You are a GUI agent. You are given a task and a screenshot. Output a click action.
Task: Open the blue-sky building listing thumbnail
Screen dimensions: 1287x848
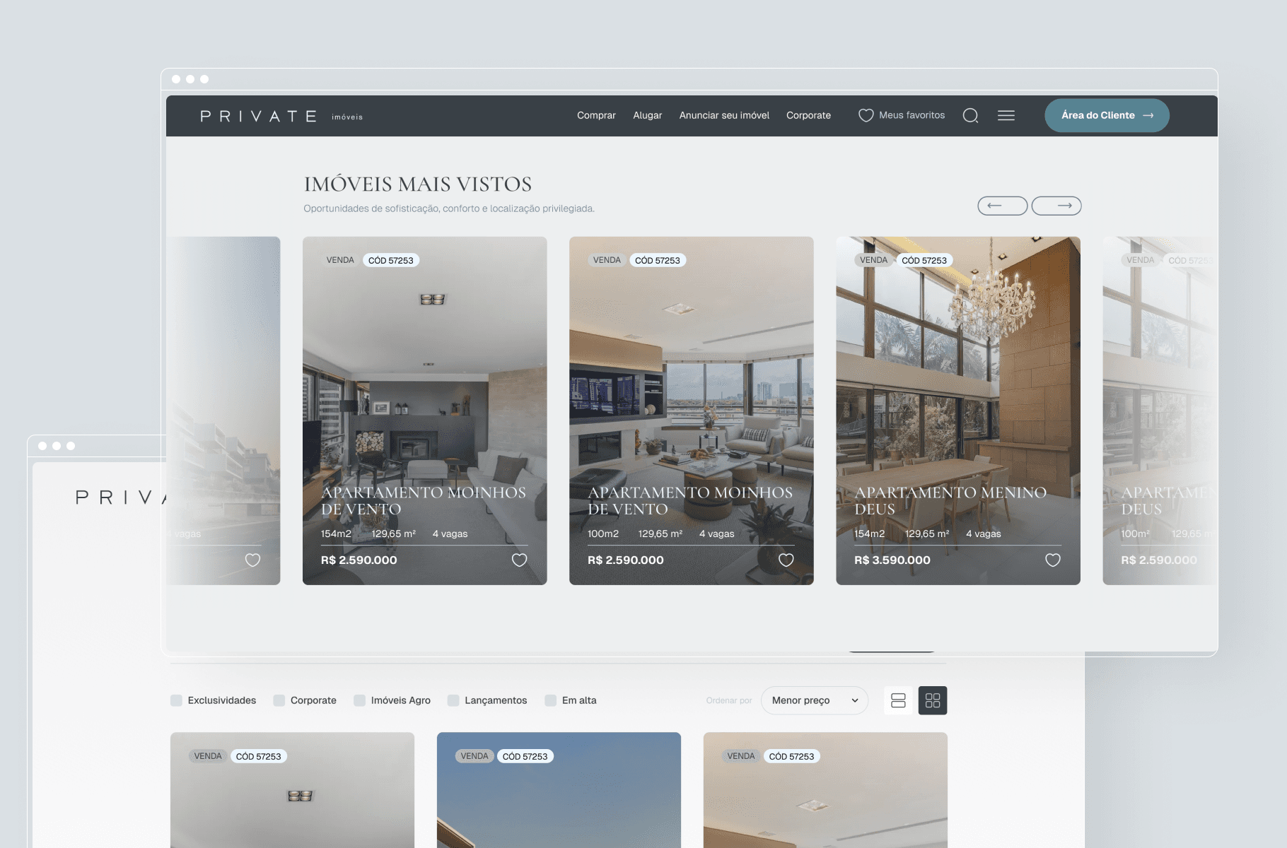coord(559,790)
